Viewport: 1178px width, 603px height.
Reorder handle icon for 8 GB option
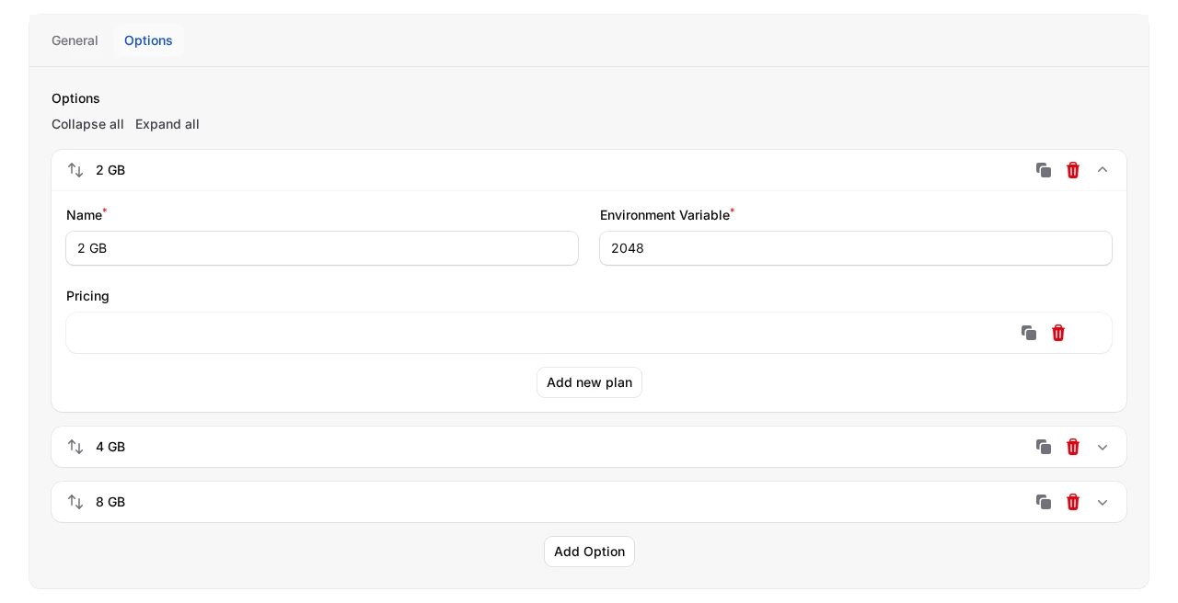tap(75, 502)
